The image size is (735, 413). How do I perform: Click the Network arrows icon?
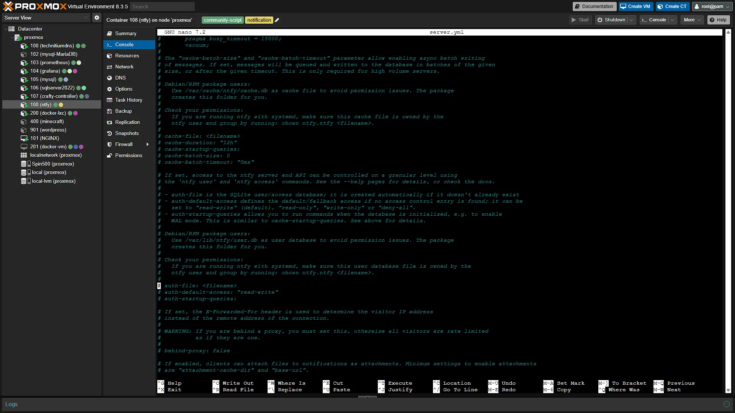tap(109, 67)
